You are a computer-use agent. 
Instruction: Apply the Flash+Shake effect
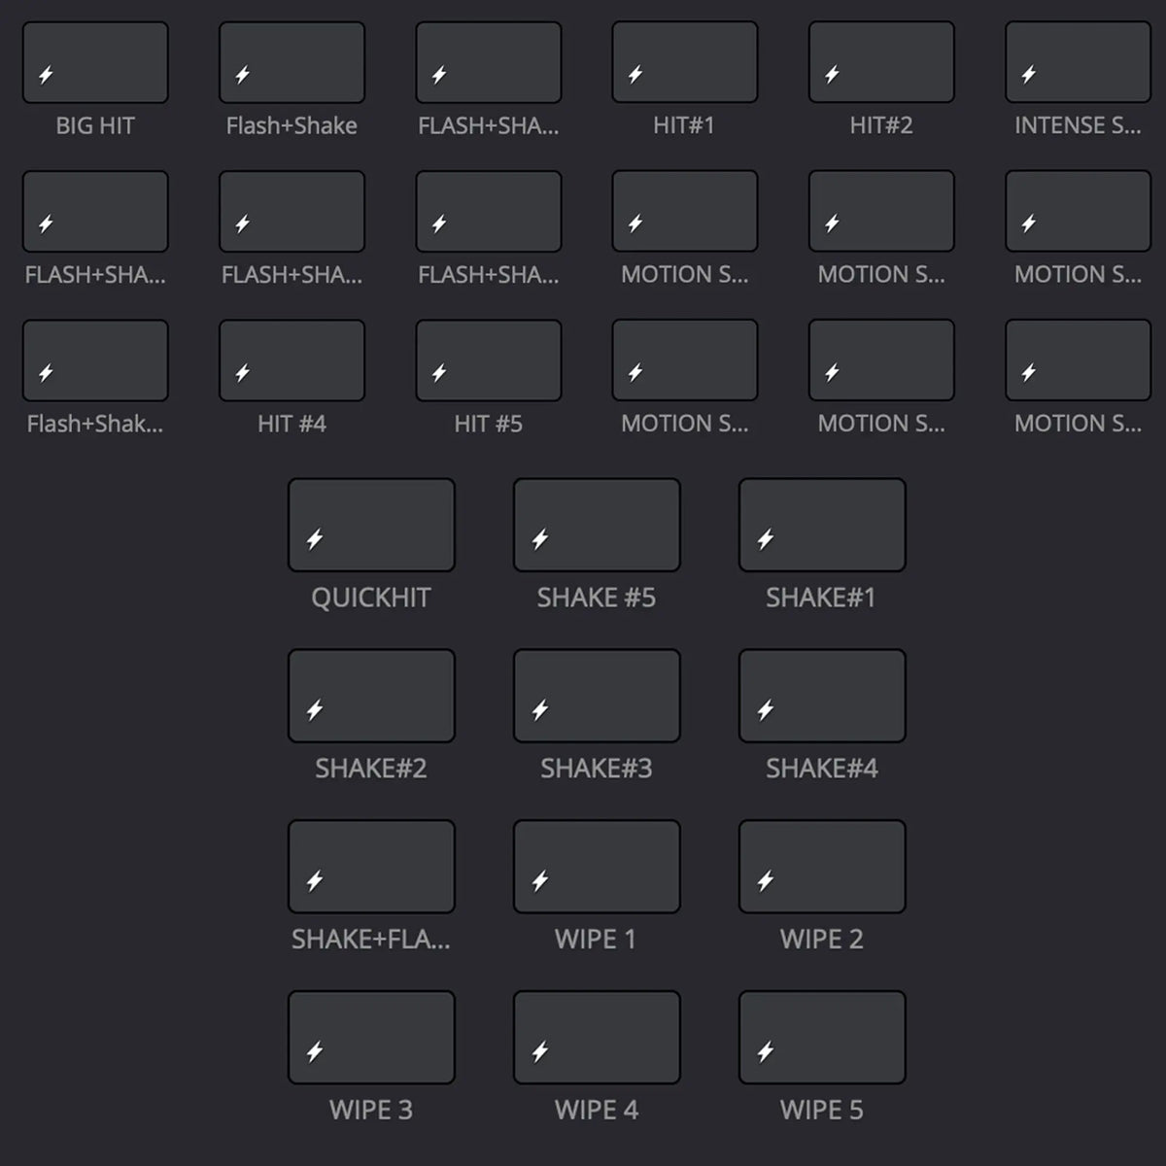pos(291,61)
